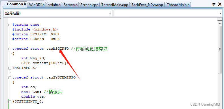Click the SYSINFO define name

pos(38,34)
